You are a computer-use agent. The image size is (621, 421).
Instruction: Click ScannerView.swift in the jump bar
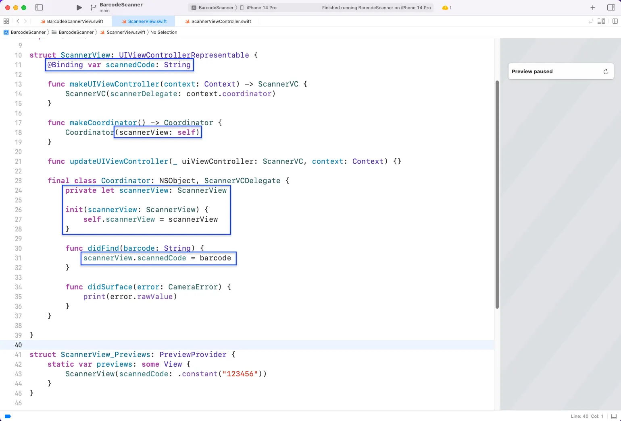(x=123, y=32)
